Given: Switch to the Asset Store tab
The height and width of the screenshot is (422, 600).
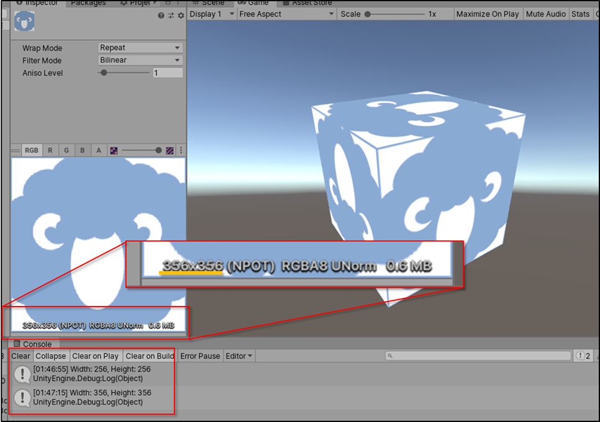Looking at the screenshot, I should coord(307,2).
